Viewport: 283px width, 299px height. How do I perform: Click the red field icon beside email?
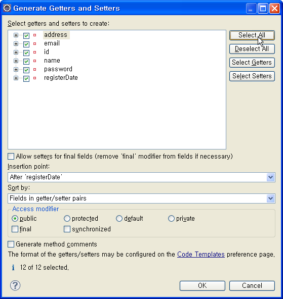34,43
